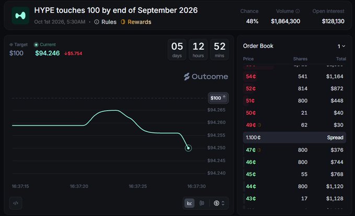Click the Target eye icon
Screen dimensions: 355x216
[11, 44]
